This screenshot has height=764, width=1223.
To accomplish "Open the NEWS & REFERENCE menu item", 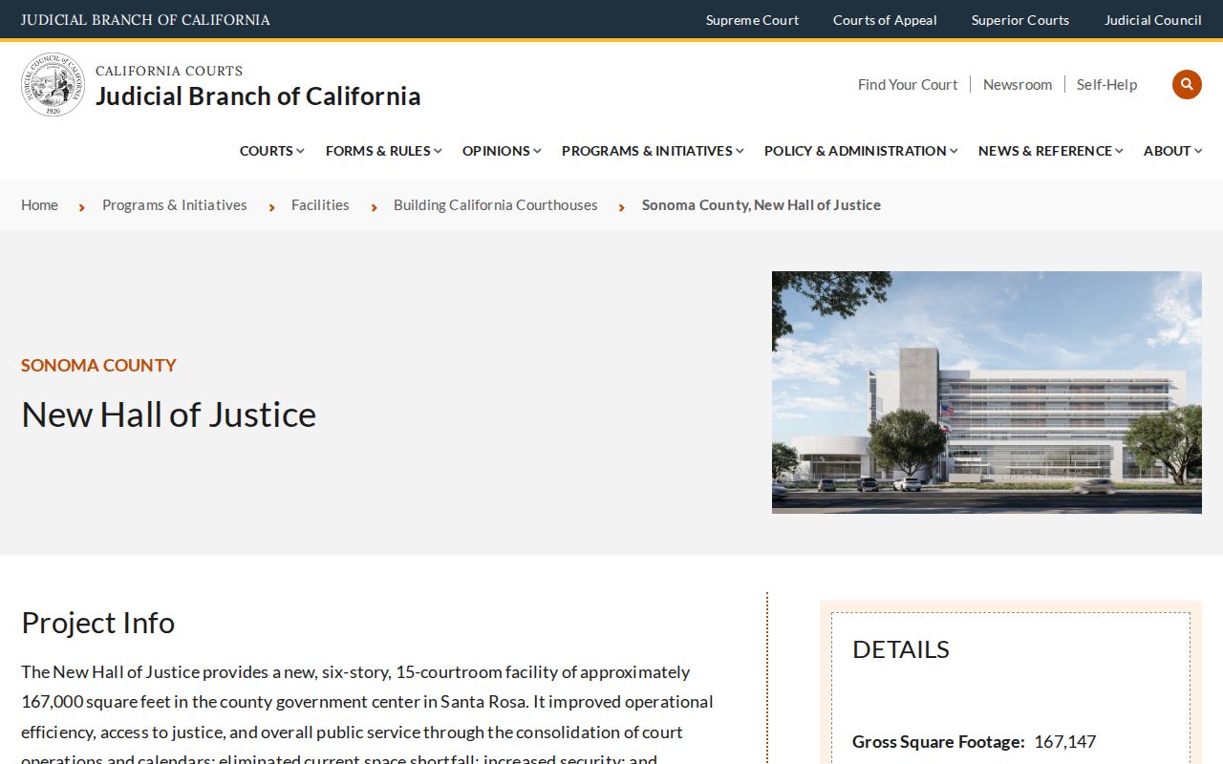I will [1045, 151].
